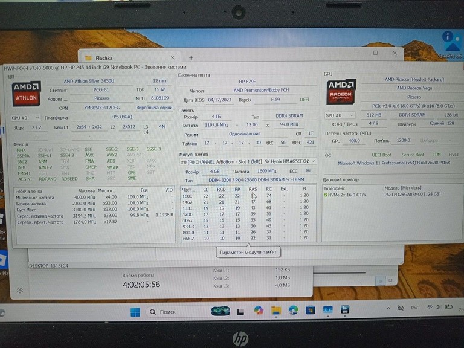Click the UEFI Boot indicator
This screenshot has width=464, height=348.
tap(381, 155)
